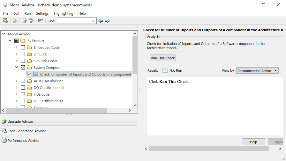The width and height of the screenshot is (286, 161).
Task: Click the AUTOSAR Blockset folder icon
Action: point(29,81)
